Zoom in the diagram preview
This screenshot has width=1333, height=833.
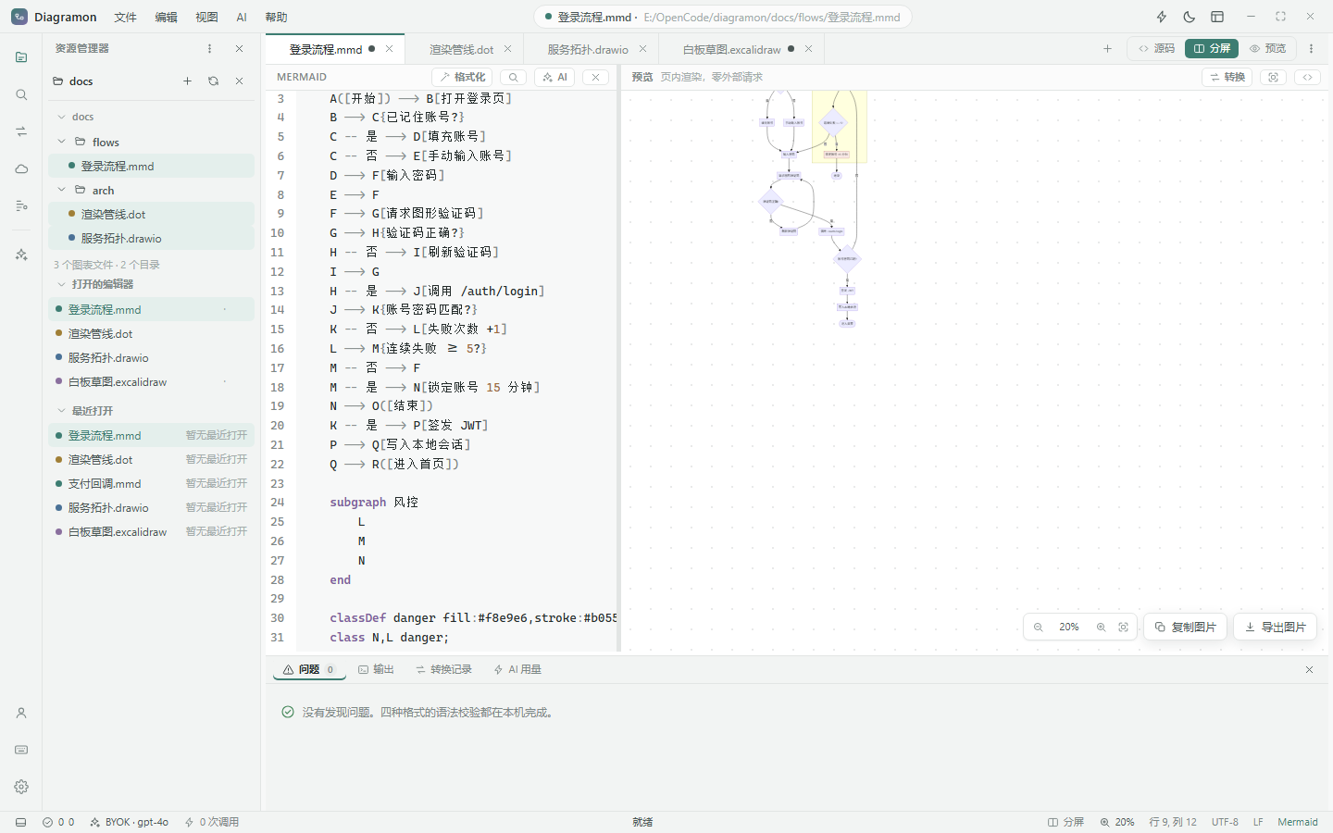(1101, 628)
